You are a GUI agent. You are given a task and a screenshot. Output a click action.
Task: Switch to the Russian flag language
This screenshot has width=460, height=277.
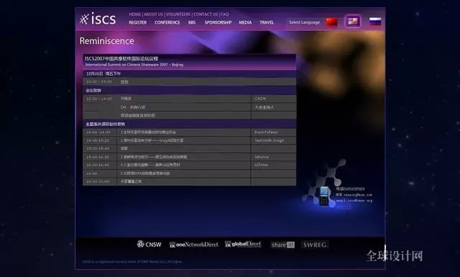click(375, 21)
